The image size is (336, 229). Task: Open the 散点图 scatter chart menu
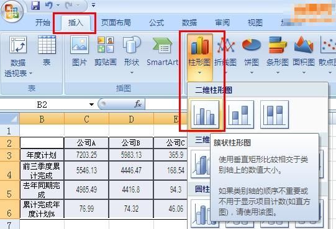coord(327,54)
